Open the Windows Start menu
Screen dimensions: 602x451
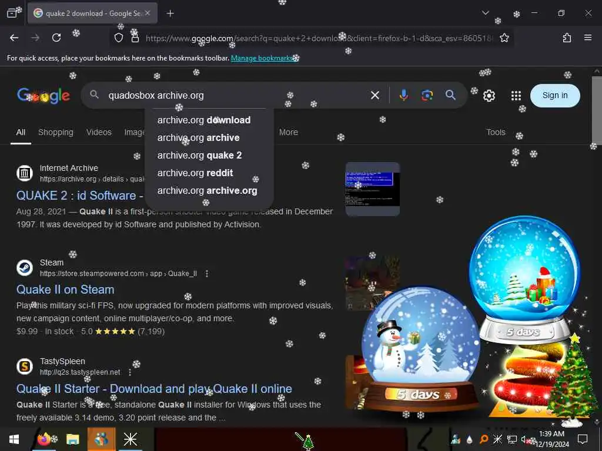coord(14,439)
